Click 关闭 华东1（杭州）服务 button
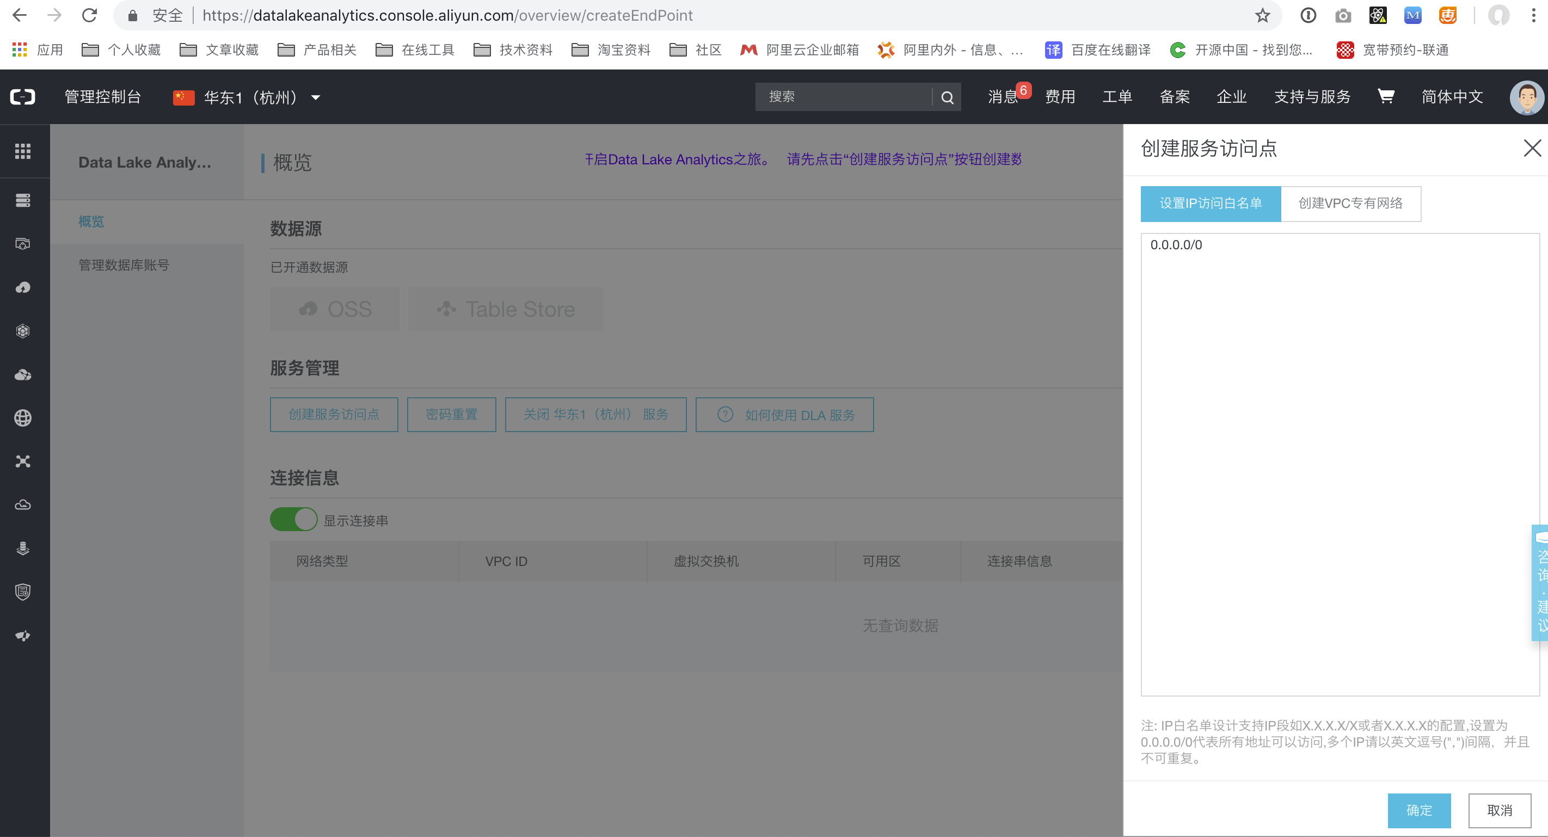Screen dimensions: 1548x837 [x=595, y=415]
